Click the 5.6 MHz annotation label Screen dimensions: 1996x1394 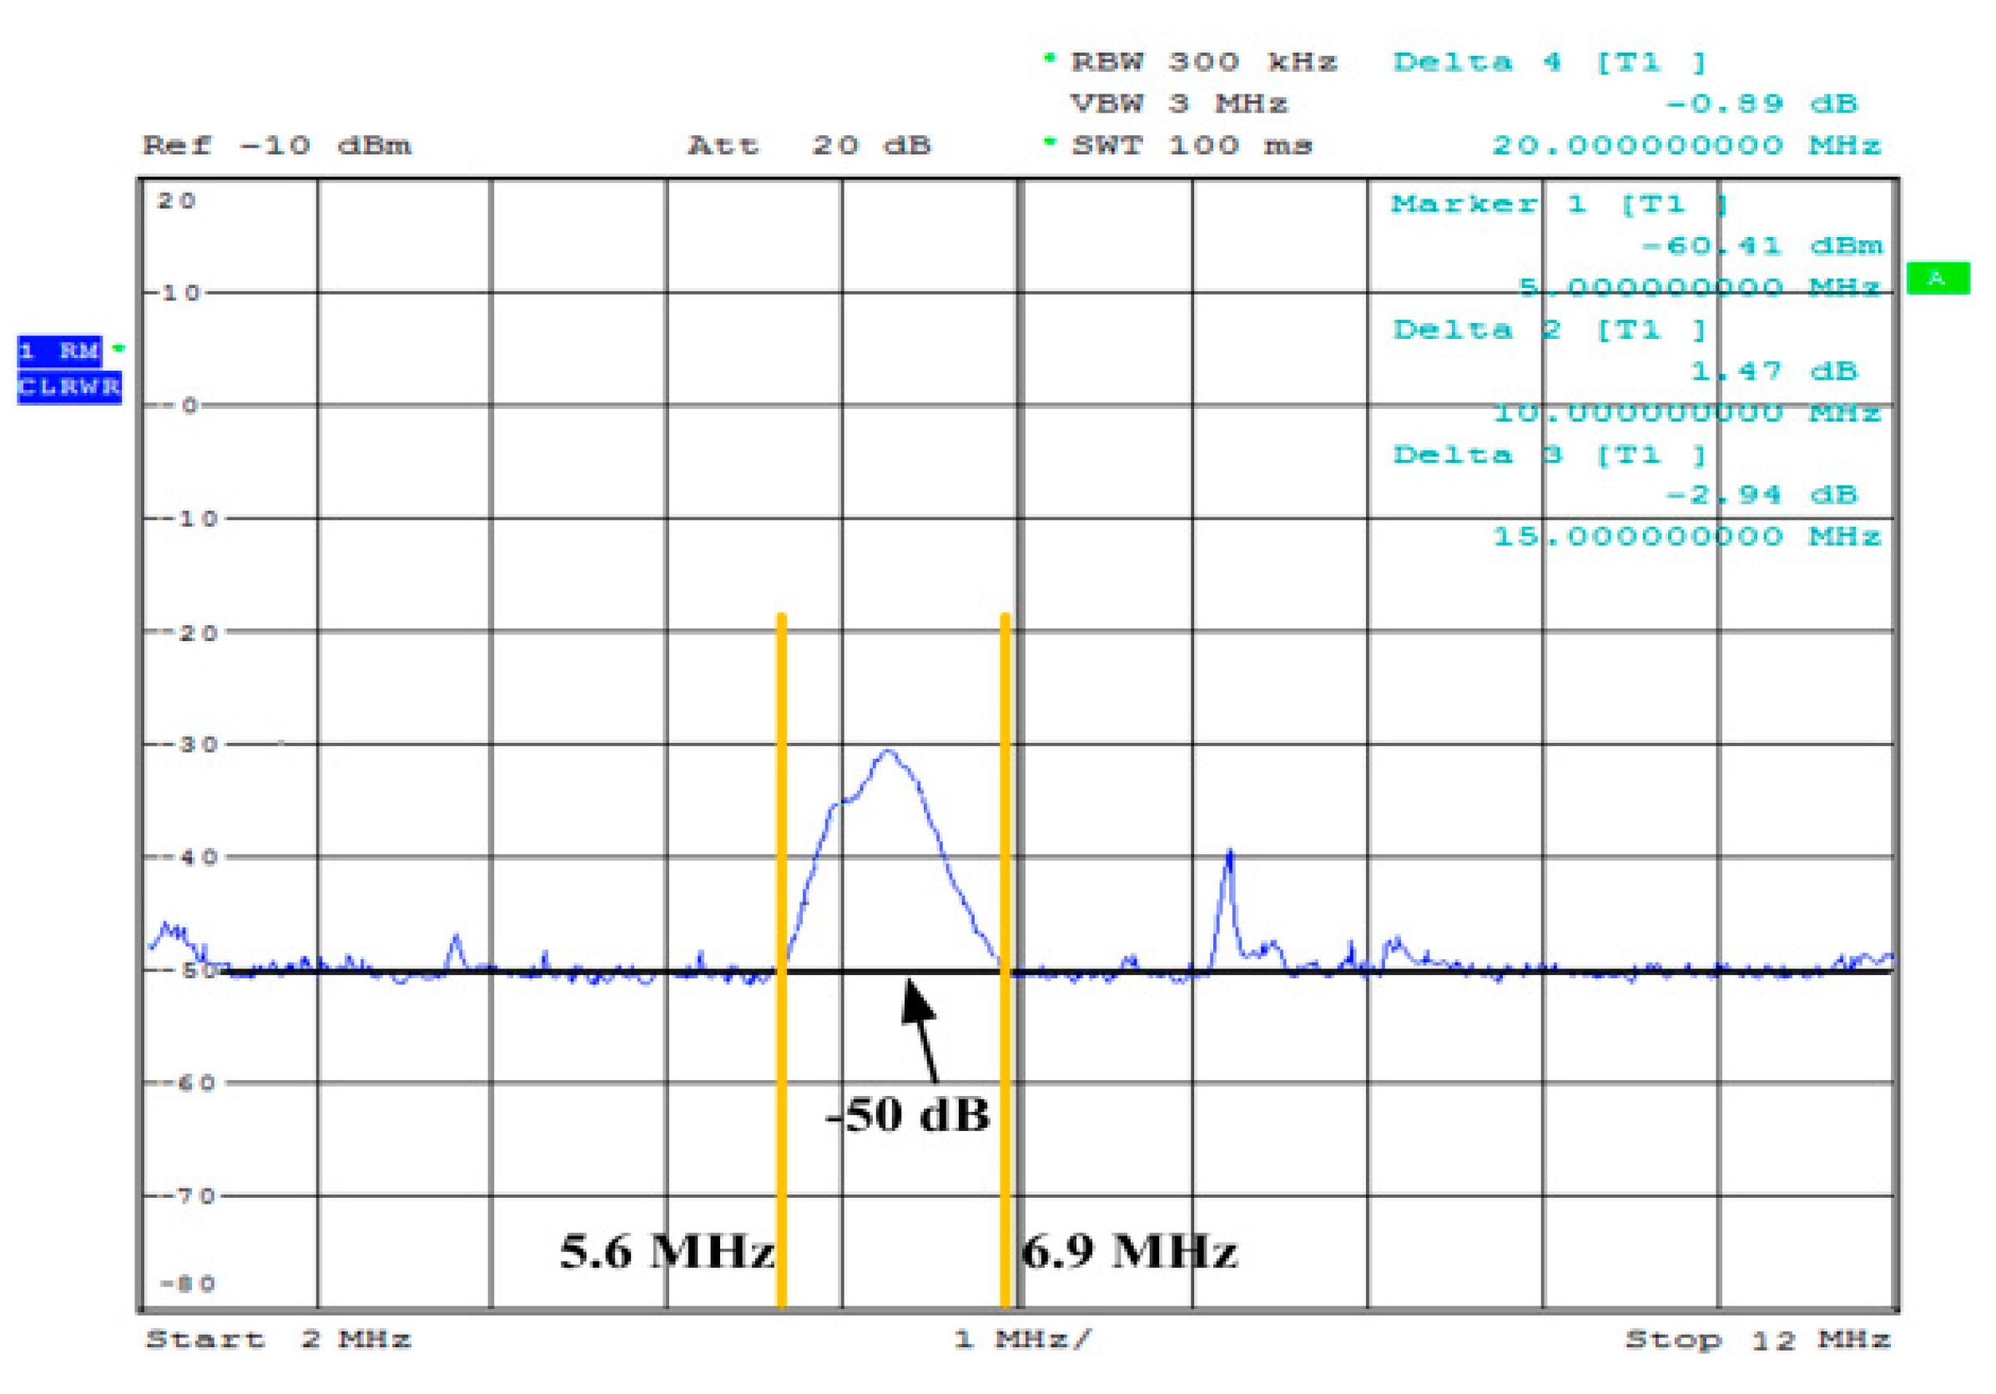pyautogui.click(x=667, y=1251)
